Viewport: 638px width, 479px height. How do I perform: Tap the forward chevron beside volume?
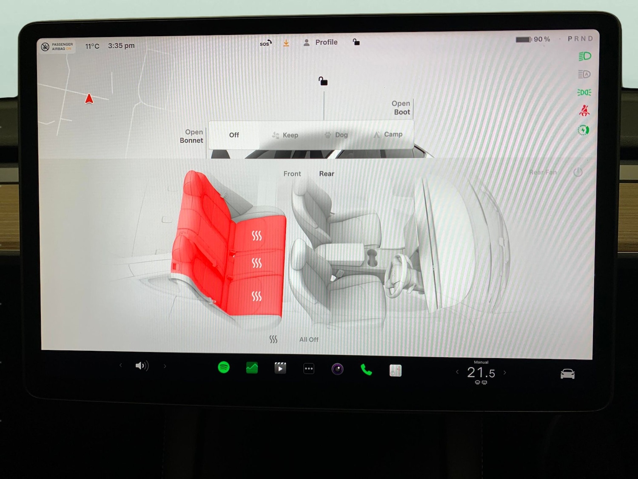pos(165,366)
